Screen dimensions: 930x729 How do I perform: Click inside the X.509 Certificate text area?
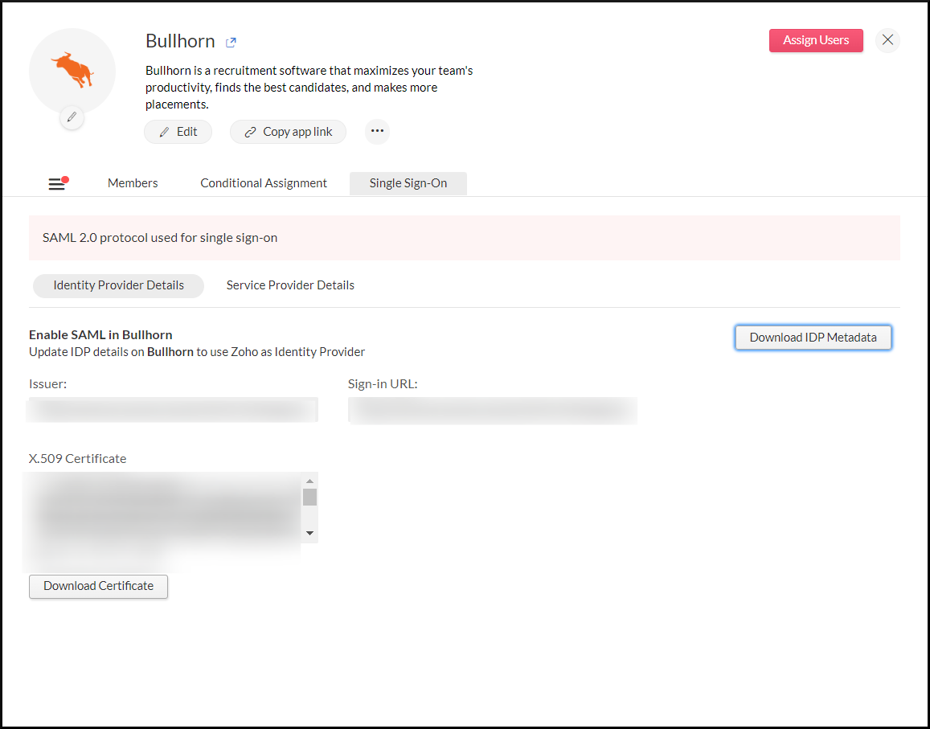[x=163, y=508]
